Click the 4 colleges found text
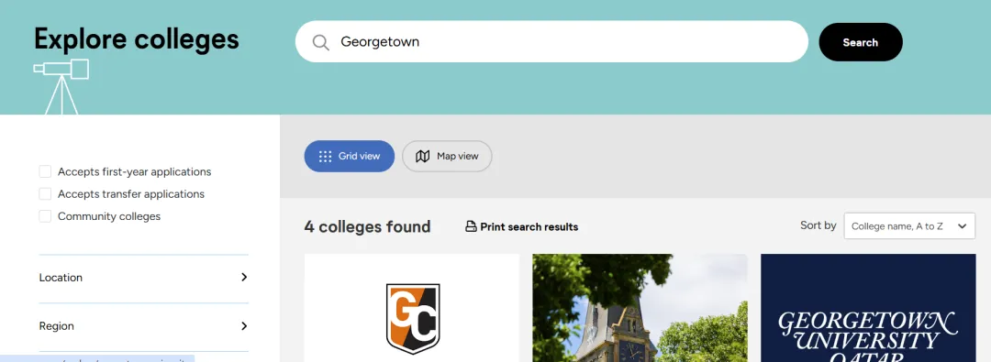Screen dimensions: 991x362 (x=367, y=226)
